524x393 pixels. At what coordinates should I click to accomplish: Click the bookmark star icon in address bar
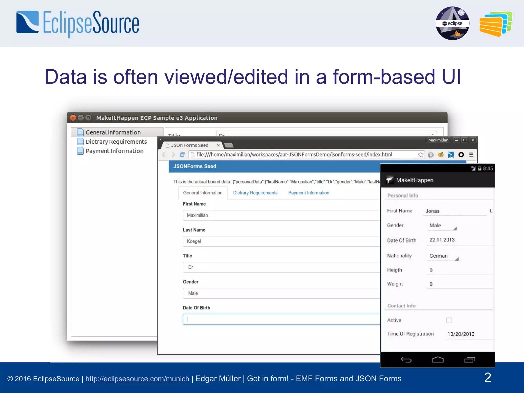(420, 155)
